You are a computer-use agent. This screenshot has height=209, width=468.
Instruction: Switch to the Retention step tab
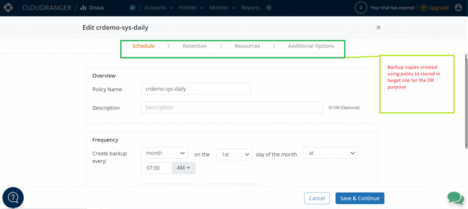(x=195, y=46)
